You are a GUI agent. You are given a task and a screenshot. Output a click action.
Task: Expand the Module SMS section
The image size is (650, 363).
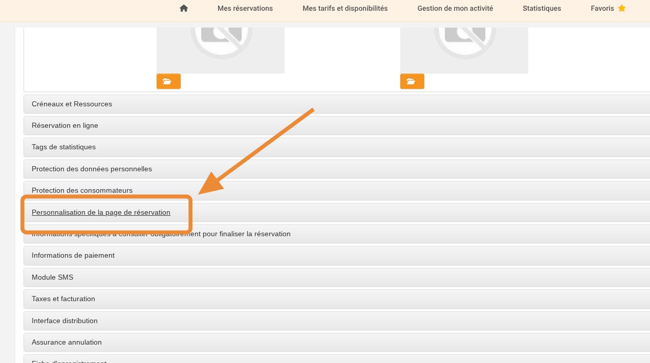[337, 277]
